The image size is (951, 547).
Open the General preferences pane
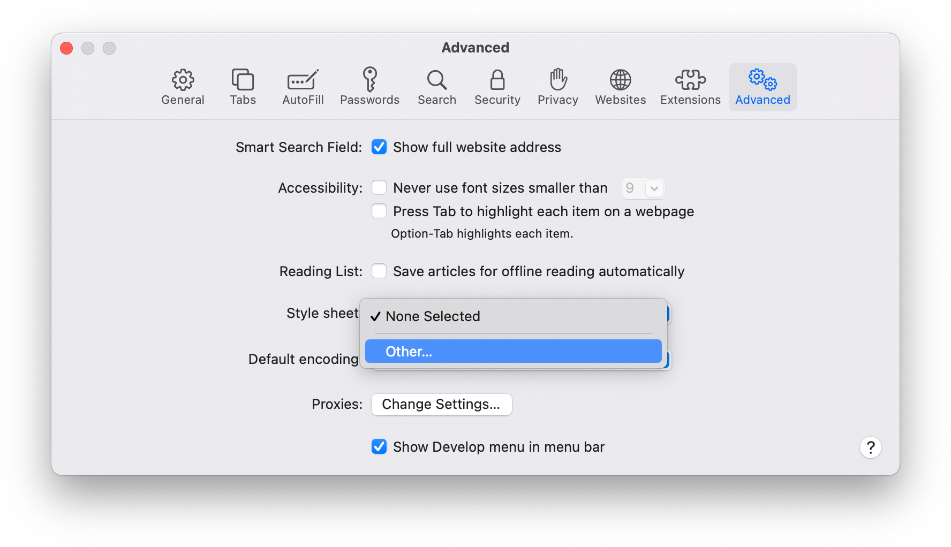(x=183, y=87)
